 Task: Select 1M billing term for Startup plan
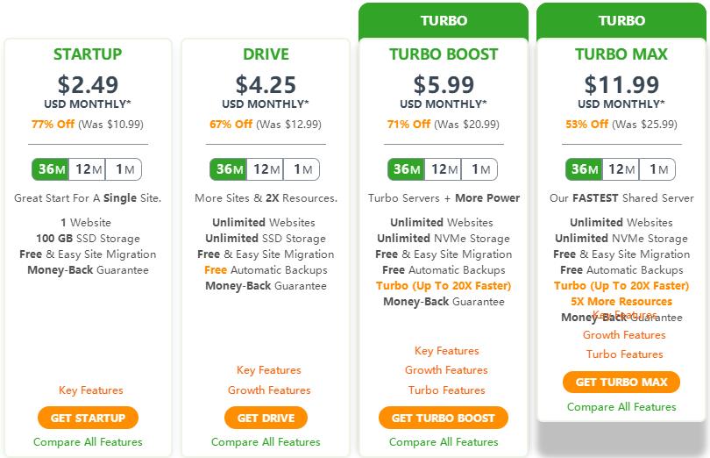click(124, 169)
